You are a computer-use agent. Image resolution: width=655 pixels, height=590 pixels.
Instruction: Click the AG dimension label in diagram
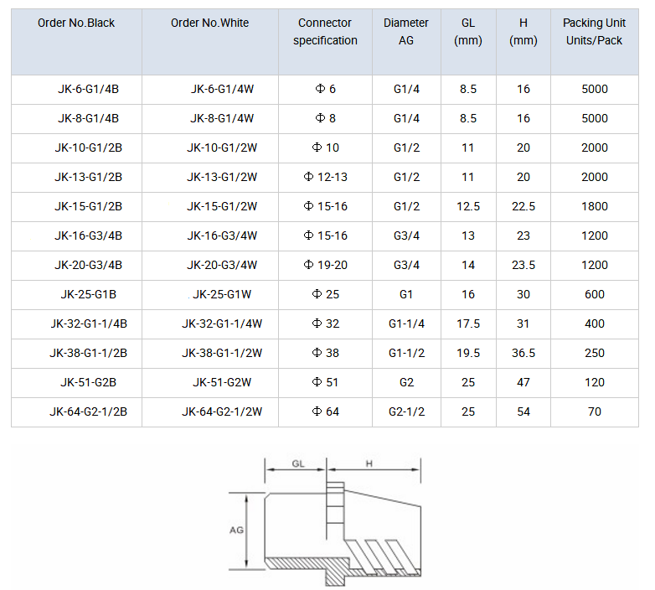[x=236, y=530]
